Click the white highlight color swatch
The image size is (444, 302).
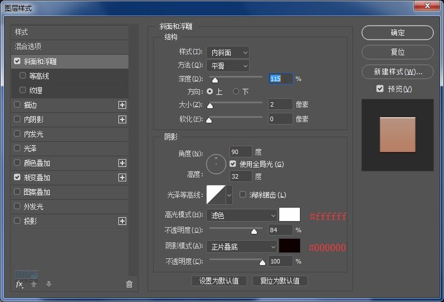click(289, 214)
